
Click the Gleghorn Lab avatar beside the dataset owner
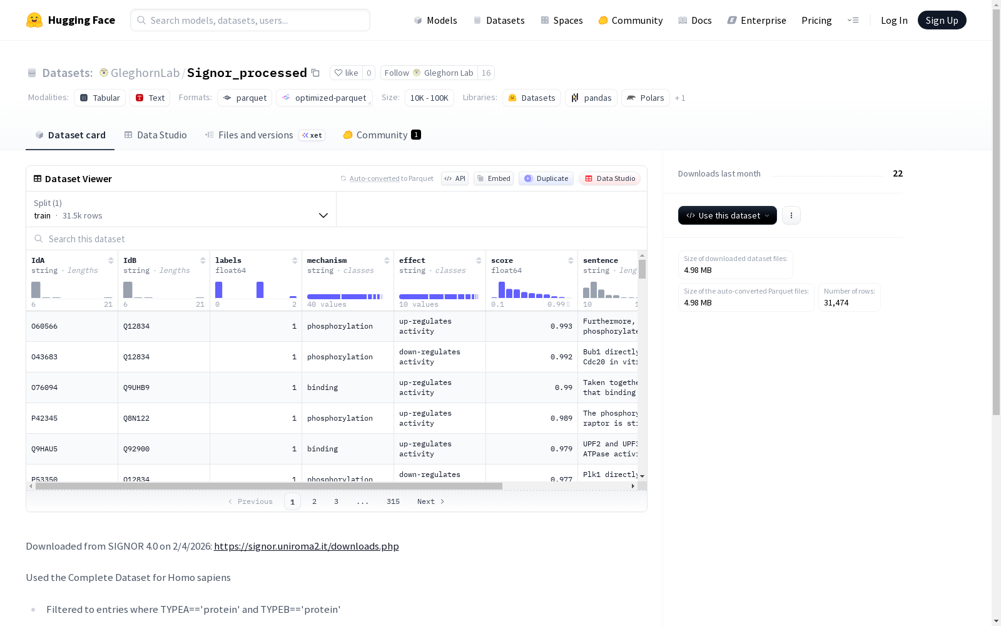click(x=104, y=73)
